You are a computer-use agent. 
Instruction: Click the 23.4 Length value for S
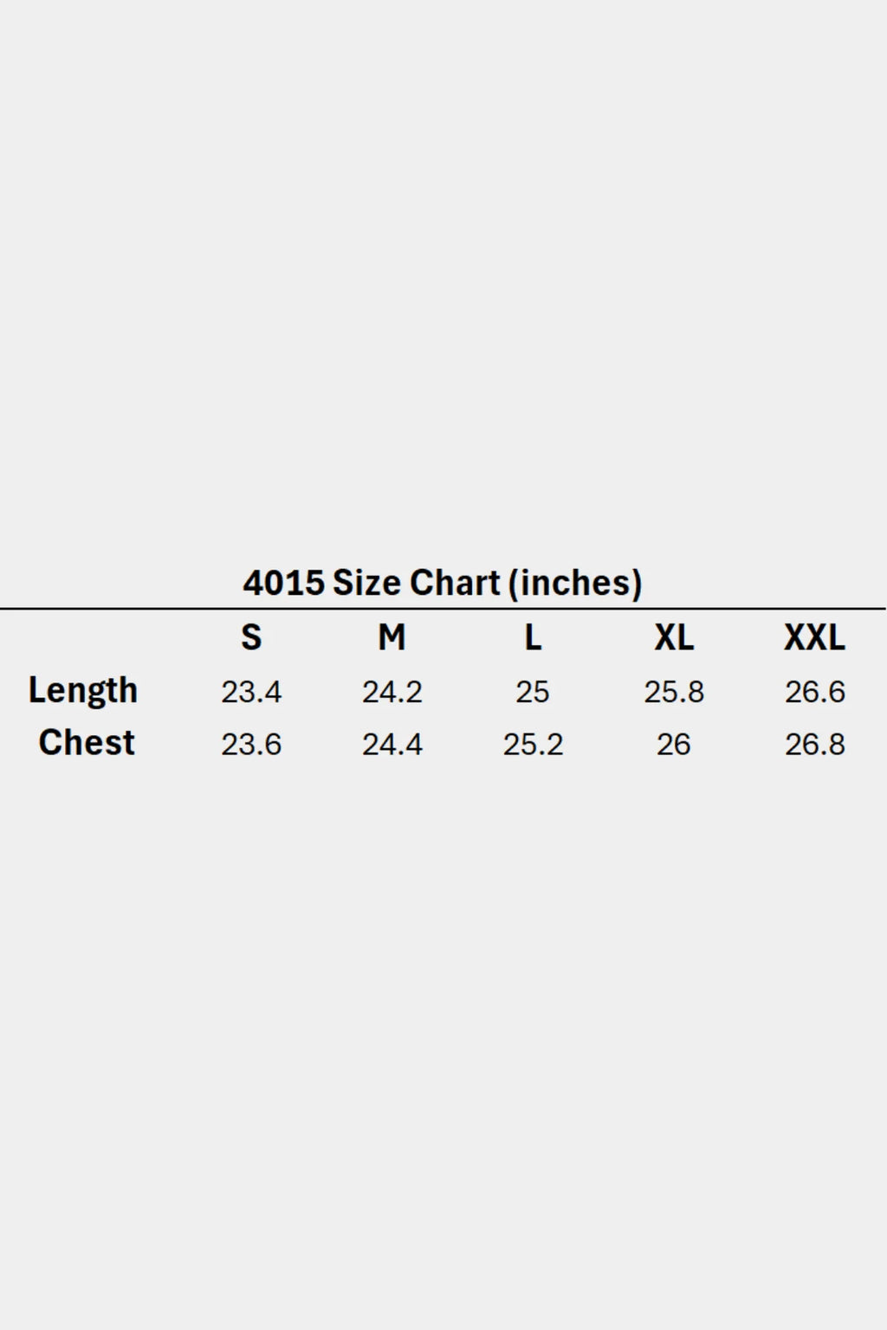tap(251, 692)
